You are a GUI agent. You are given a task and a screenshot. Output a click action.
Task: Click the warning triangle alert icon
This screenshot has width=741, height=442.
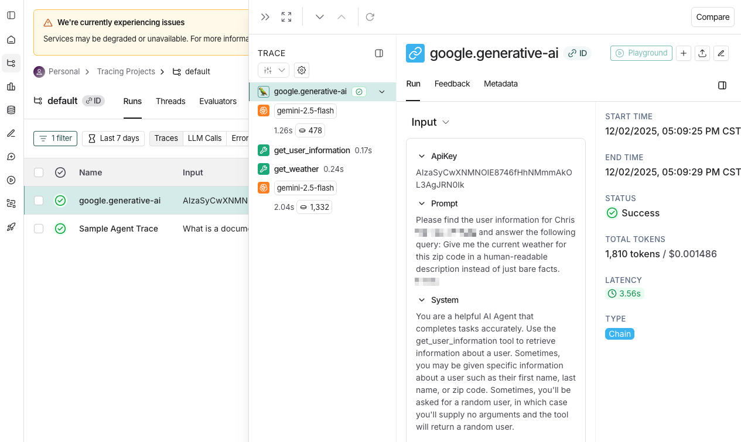(48, 23)
